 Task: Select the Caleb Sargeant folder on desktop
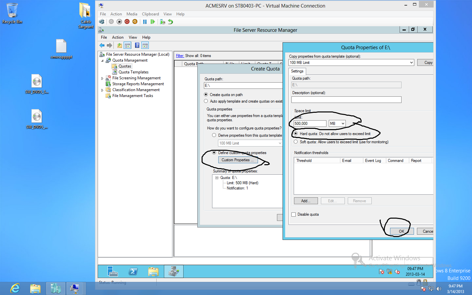pos(86,15)
